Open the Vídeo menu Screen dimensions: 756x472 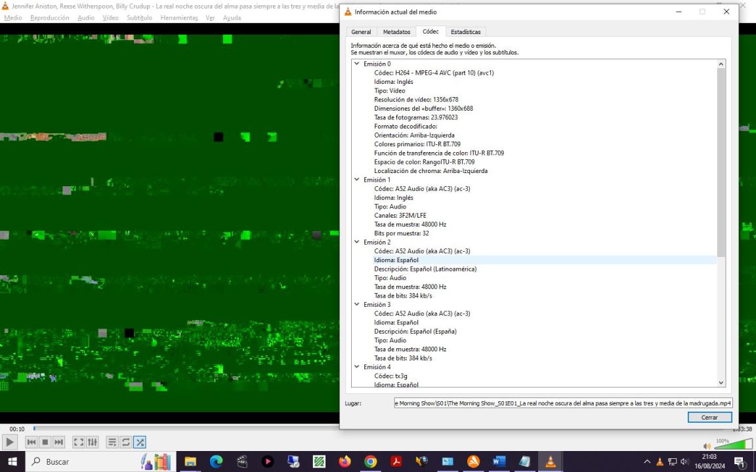[110, 18]
